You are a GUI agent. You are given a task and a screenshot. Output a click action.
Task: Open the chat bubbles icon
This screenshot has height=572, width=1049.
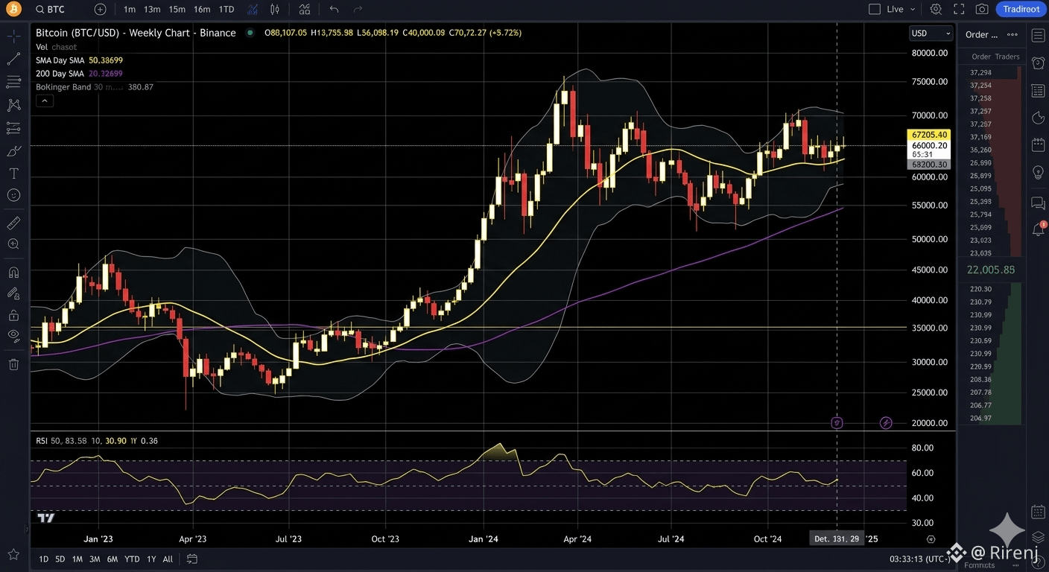(x=1038, y=203)
